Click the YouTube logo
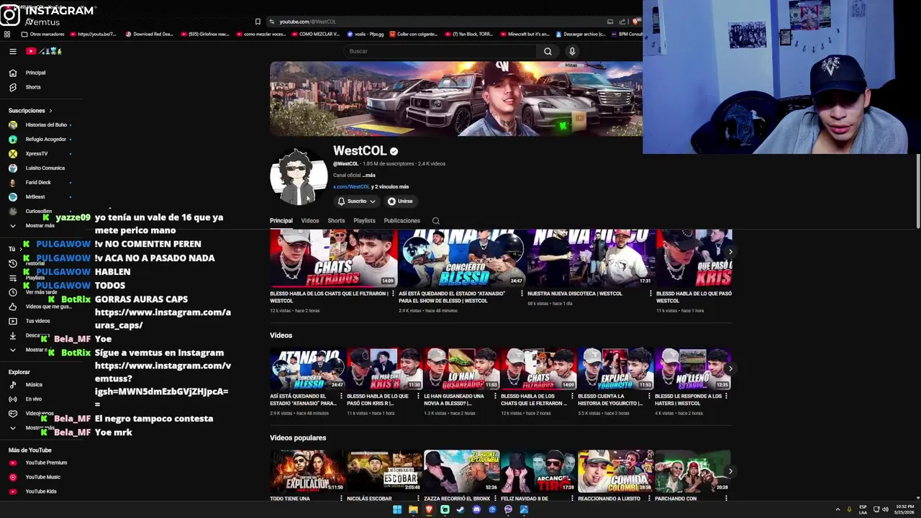Viewport: 921px width, 518px height. (45, 51)
